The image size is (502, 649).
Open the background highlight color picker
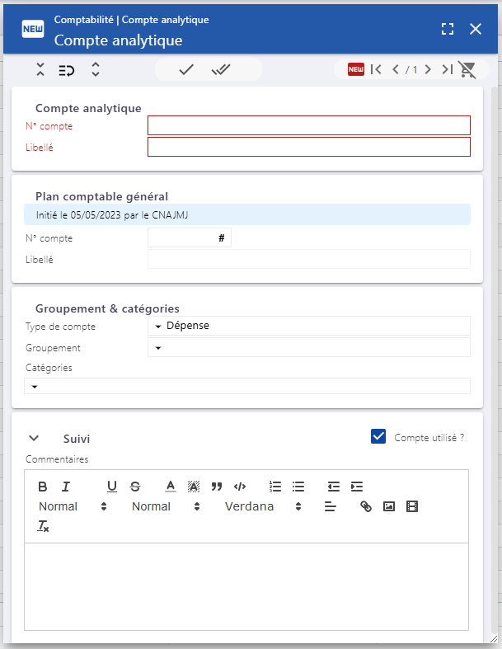click(x=193, y=487)
